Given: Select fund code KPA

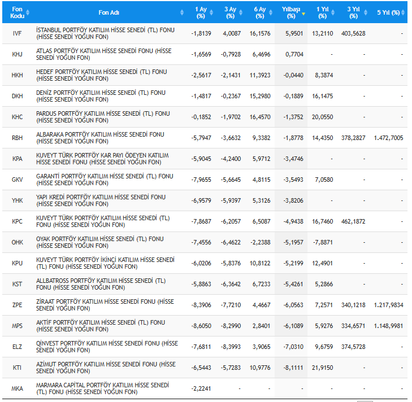Looking at the screenshot, I should (17, 159).
